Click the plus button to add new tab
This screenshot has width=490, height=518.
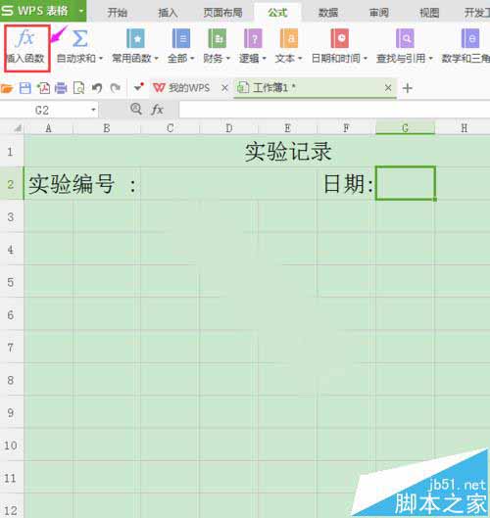[x=408, y=88]
